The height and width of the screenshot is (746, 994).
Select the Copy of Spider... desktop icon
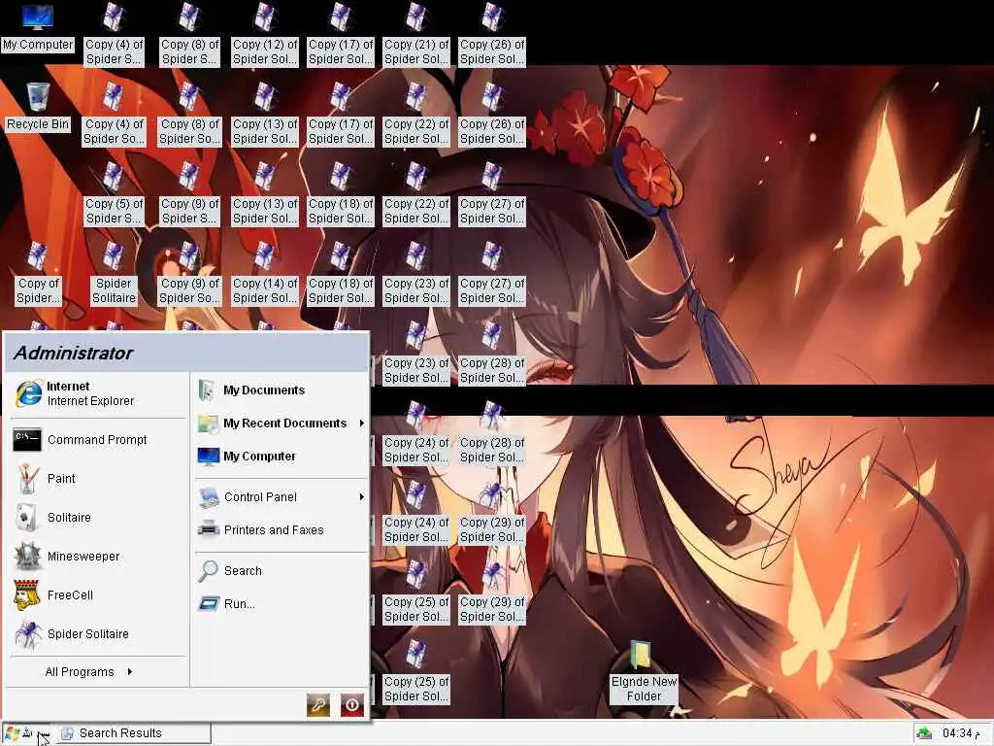pyautogui.click(x=38, y=274)
